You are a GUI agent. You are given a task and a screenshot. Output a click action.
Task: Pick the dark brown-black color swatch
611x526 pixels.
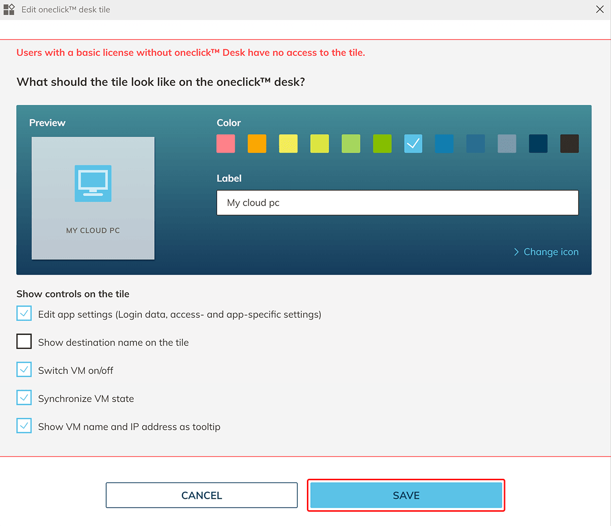pos(569,144)
